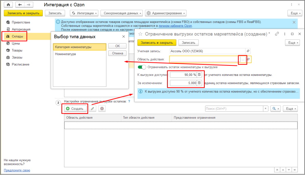
Task: Select Приветствие in the sidebar
Action: click(x=21, y=22)
